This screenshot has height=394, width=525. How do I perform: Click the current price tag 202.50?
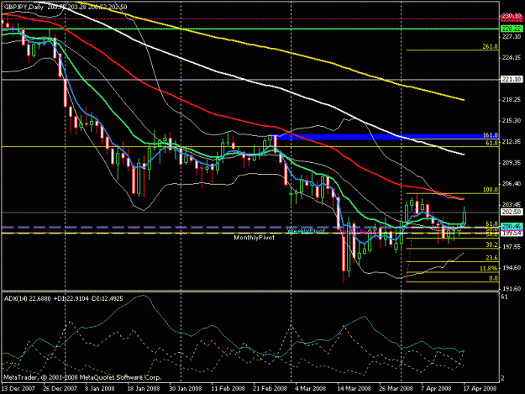click(512, 212)
